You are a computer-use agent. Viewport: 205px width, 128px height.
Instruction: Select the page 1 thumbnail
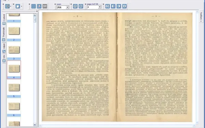point(14,18)
